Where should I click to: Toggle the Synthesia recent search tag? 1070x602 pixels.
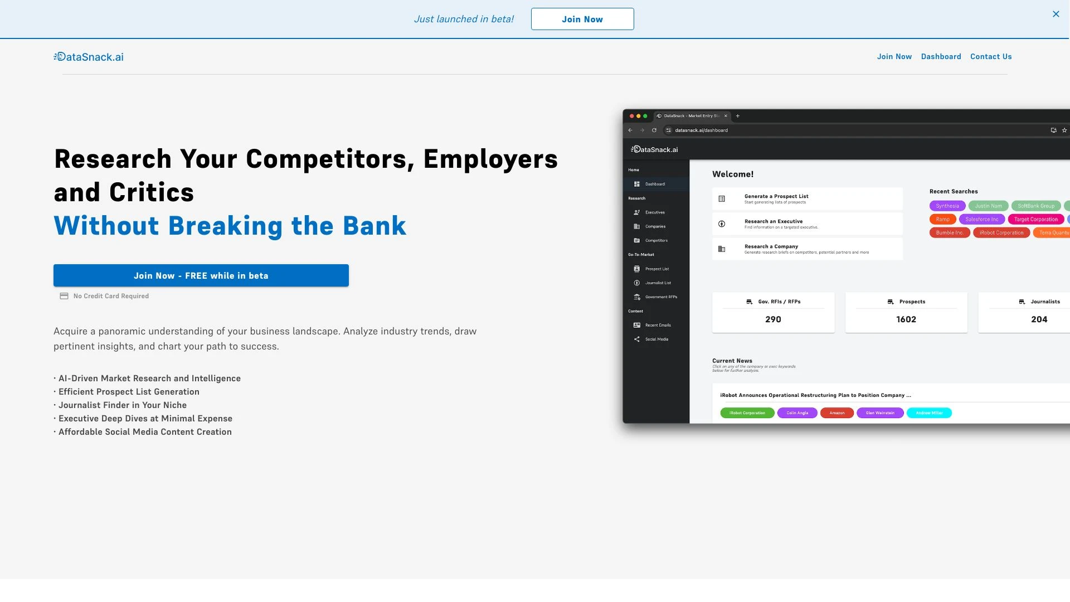pos(947,205)
